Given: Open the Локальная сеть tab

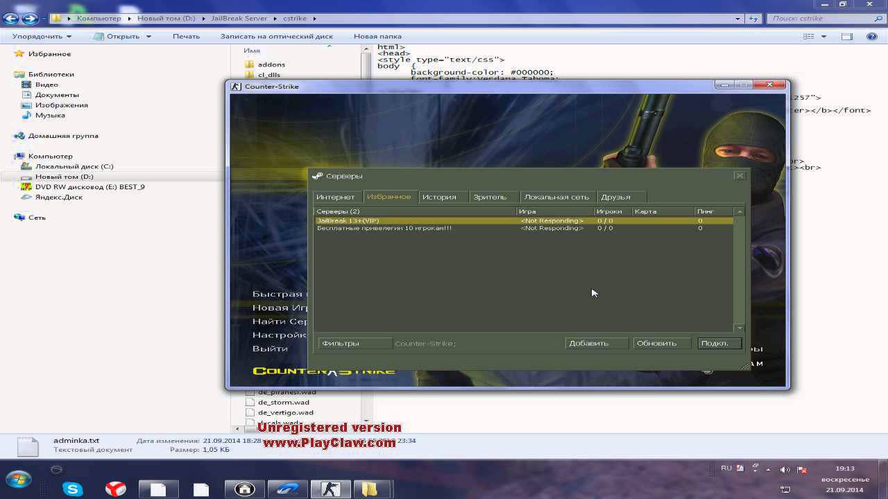Looking at the screenshot, I should click(557, 198).
